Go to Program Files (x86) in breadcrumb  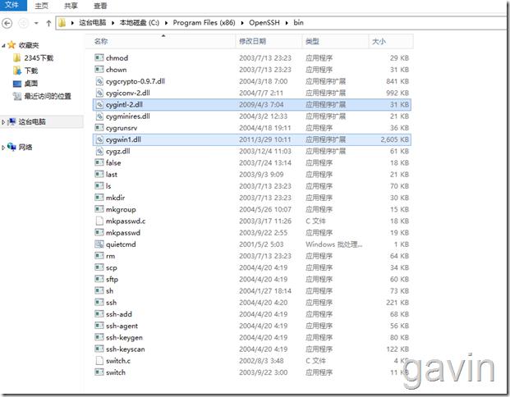click(x=206, y=23)
